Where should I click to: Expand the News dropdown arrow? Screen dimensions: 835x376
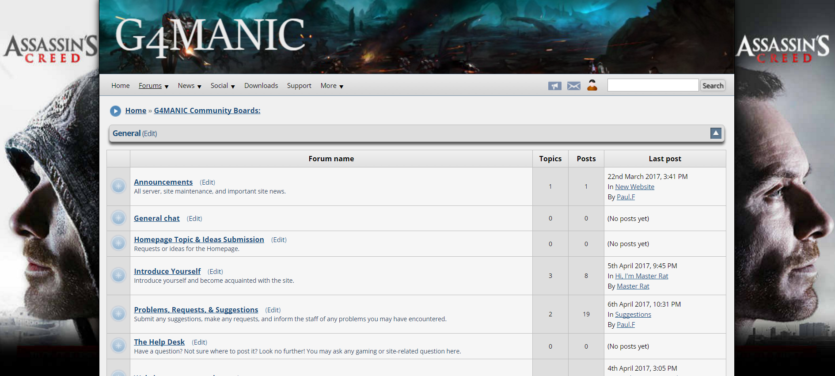pyautogui.click(x=199, y=87)
